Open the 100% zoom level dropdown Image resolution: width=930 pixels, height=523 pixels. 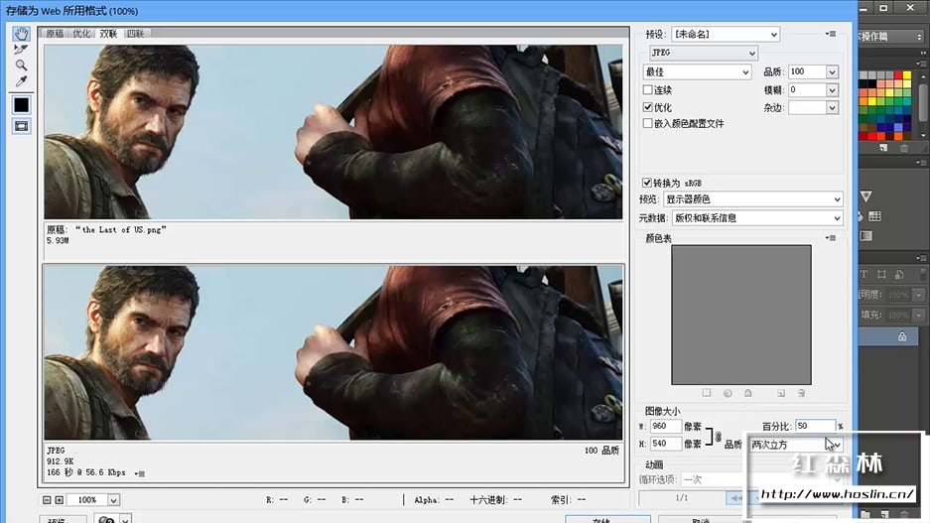(113, 500)
